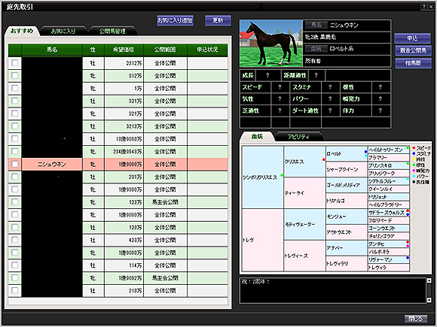Open the 公開馬管理 tab
This screenshot has width=437, height=327.
[112, 31]
